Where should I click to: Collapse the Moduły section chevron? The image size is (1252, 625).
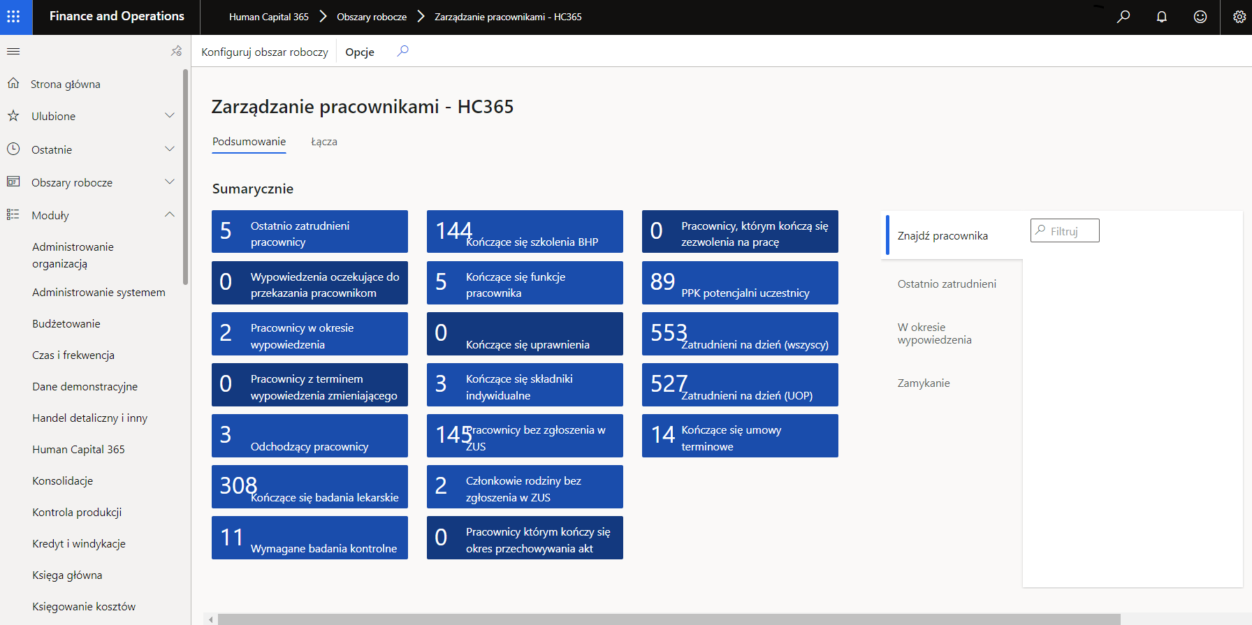tap(169, 214)
